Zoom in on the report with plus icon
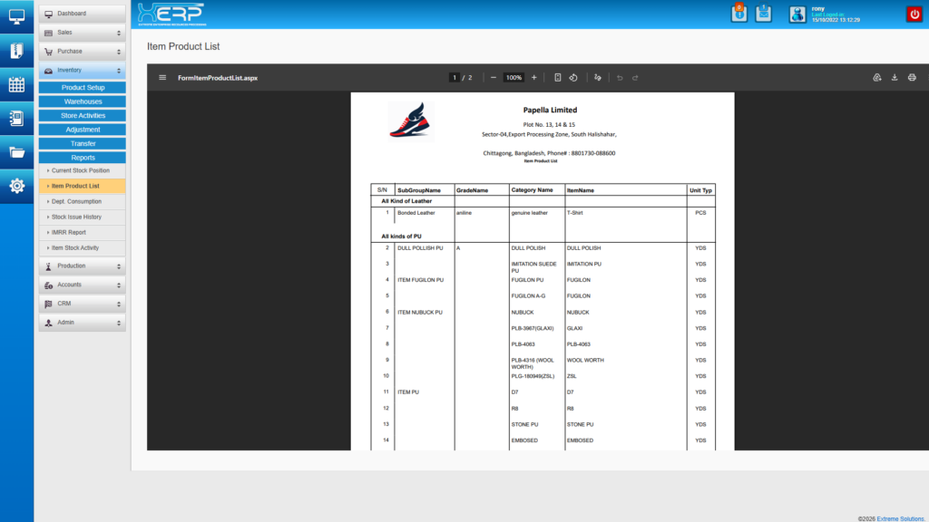 (533, 77)
